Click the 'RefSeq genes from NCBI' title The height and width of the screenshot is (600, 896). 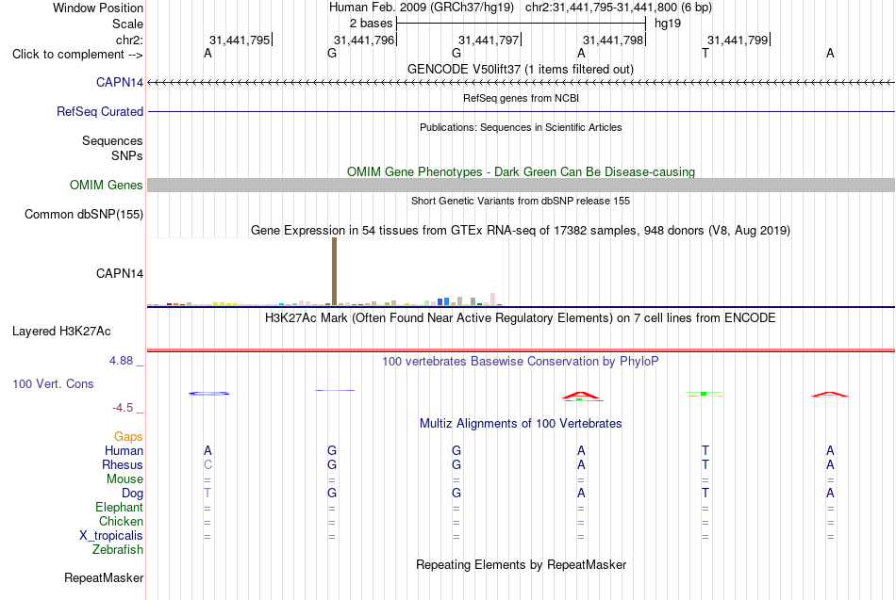[x=521, y=98]
